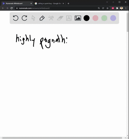The width and height of the screenshot is (129, 139).
Task: Click the scrollbar down arrow
Action: click(x=128, y=136)
